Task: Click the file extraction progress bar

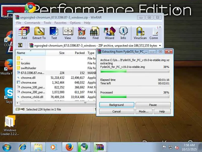Action: pyautogui.click(x=135, y=71)
